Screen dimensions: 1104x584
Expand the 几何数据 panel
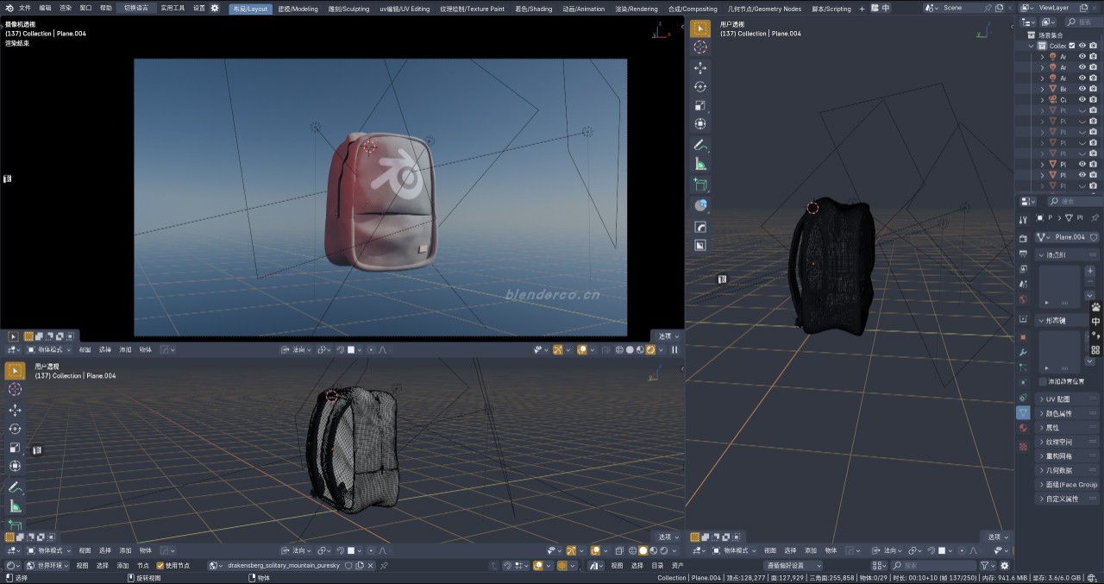1068,470
